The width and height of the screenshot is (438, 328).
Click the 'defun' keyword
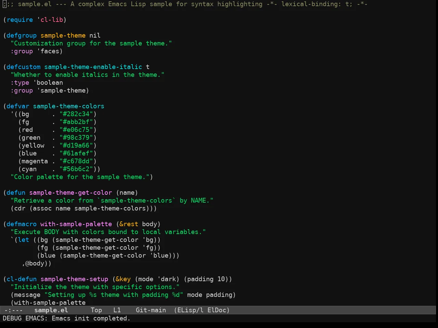pos(16,193)
